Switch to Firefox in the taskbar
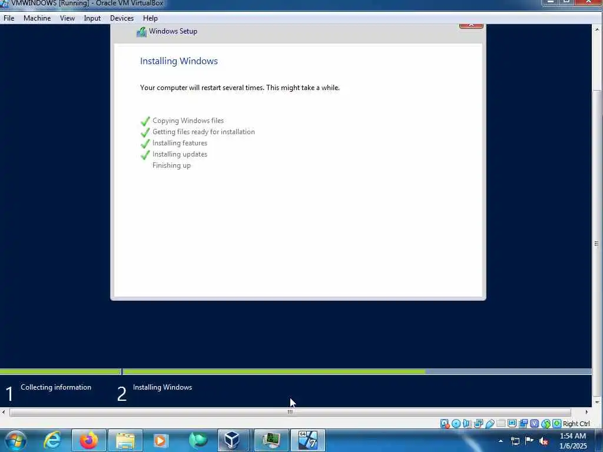603x452 pixels. (89, 440)
